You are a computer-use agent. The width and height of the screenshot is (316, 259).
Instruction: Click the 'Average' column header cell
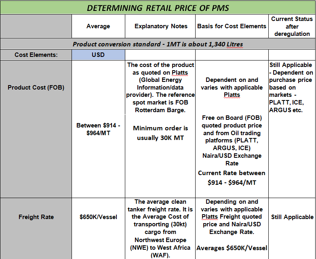point(98,26)
